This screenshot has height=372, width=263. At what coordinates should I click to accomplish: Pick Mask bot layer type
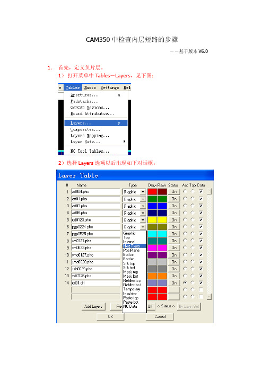click(134, 276)
